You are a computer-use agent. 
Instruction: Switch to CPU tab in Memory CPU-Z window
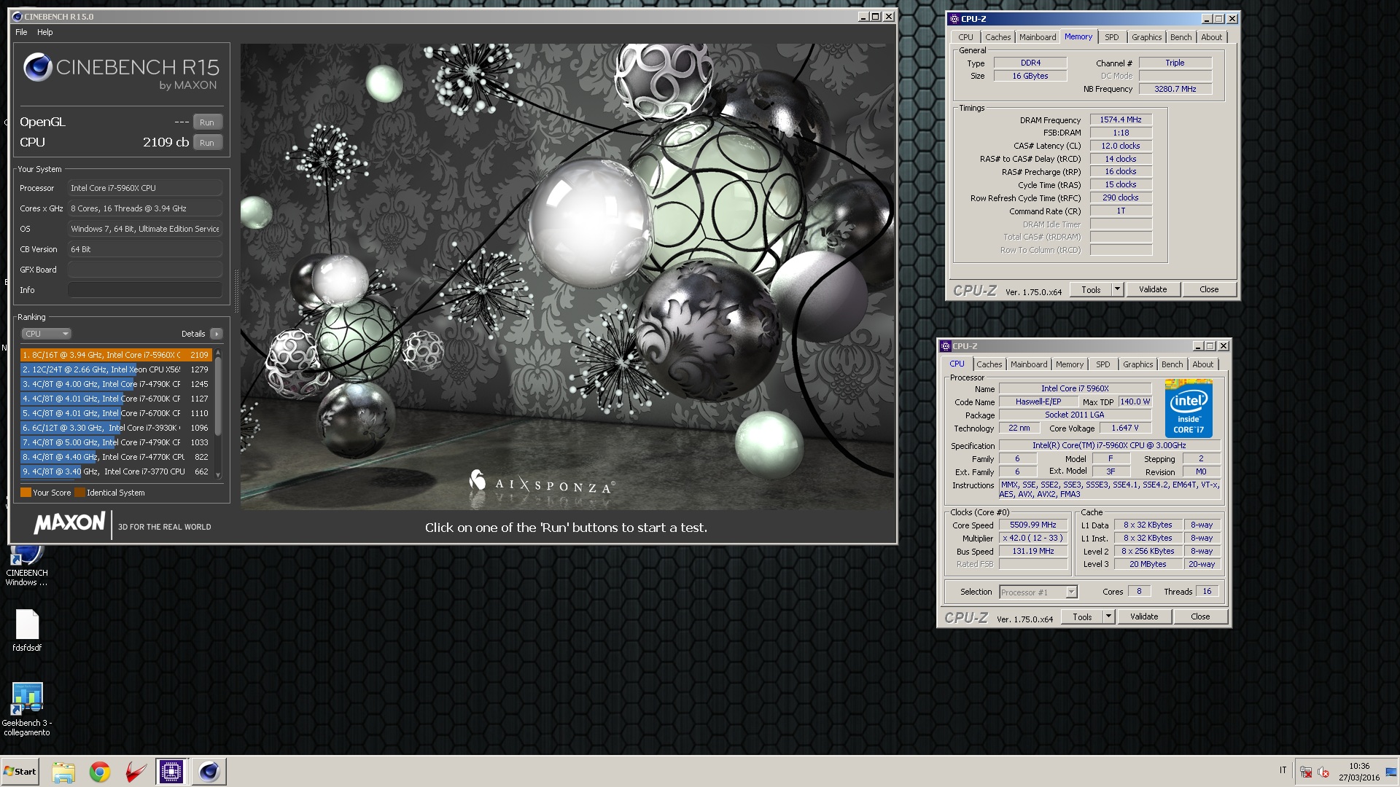(x=965, y=37)
